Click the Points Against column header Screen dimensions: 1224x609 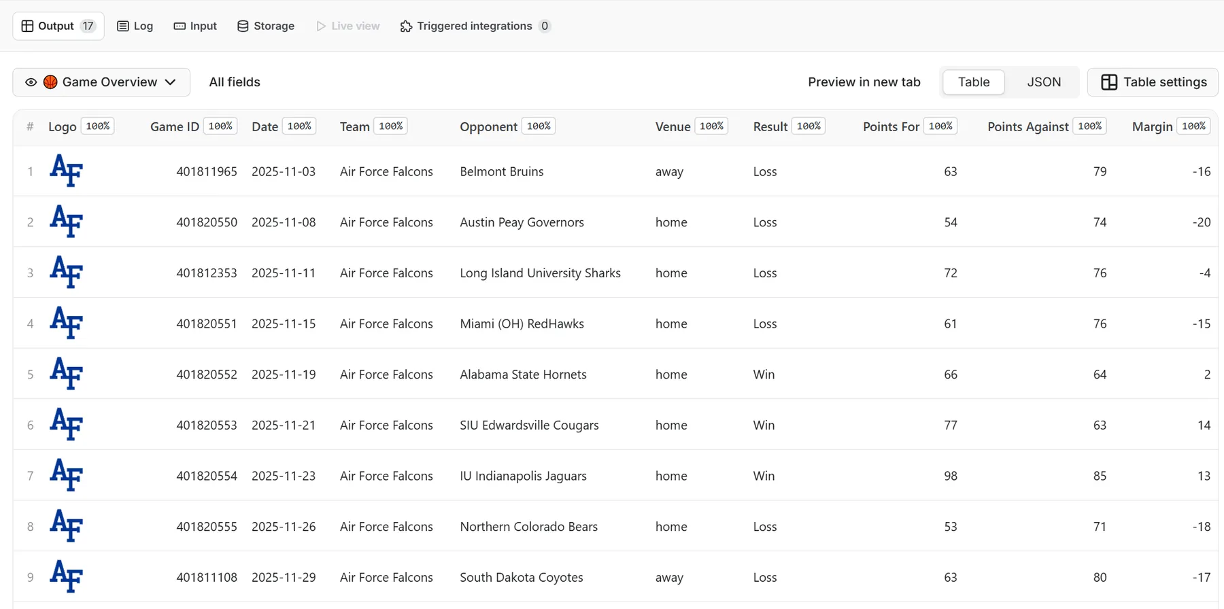[1028, 127]
